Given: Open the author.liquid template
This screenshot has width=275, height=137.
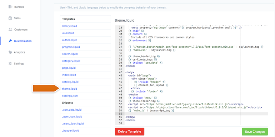Looking at the screenshot, I should point(70,40).
